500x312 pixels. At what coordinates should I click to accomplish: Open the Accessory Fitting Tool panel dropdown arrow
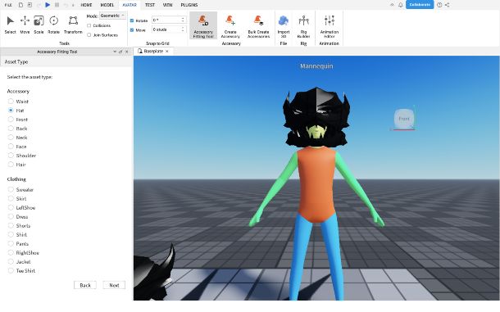coord(115,52)
